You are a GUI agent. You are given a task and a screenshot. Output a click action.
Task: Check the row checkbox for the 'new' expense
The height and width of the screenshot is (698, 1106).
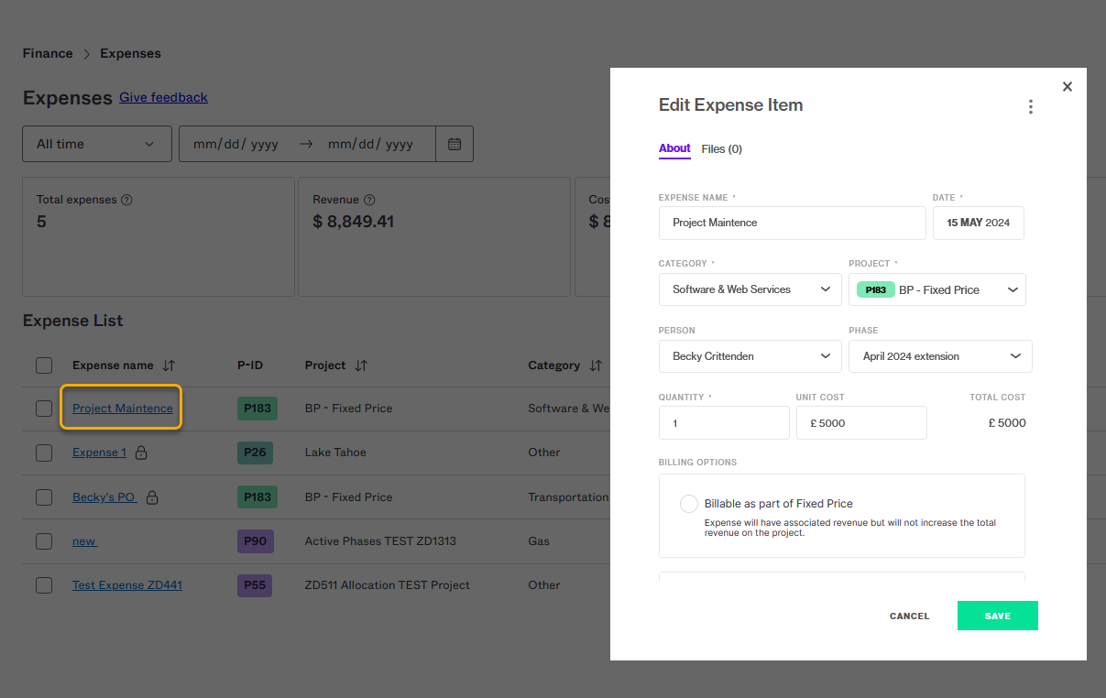(44, 541)
